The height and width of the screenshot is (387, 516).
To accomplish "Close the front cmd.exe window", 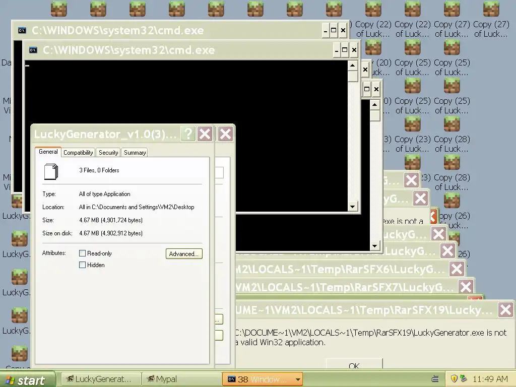I will tap(354, 50).
